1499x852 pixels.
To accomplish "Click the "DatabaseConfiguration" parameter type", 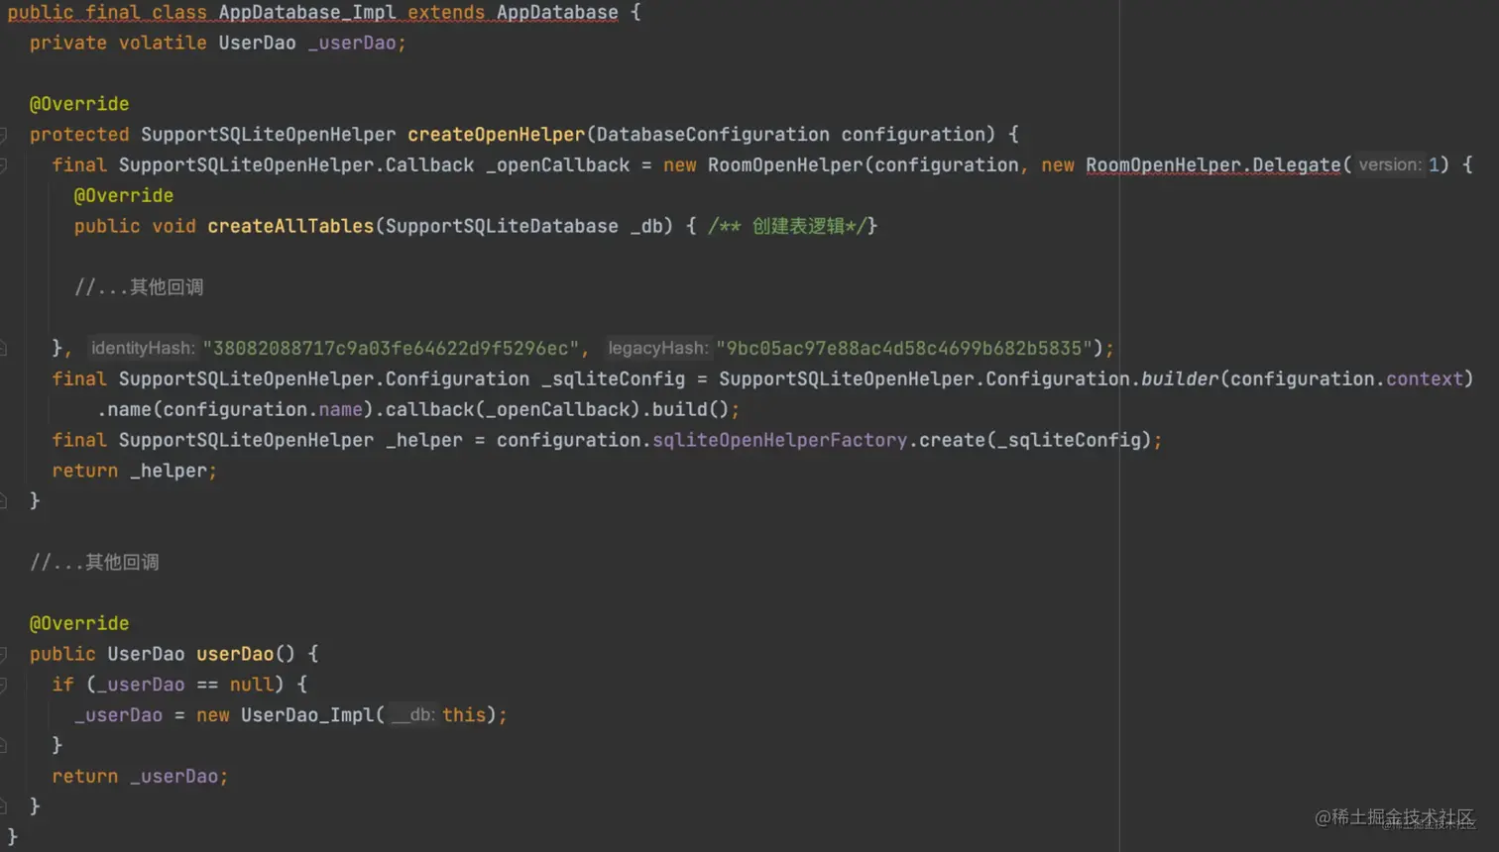I will (x=713, y=135).
